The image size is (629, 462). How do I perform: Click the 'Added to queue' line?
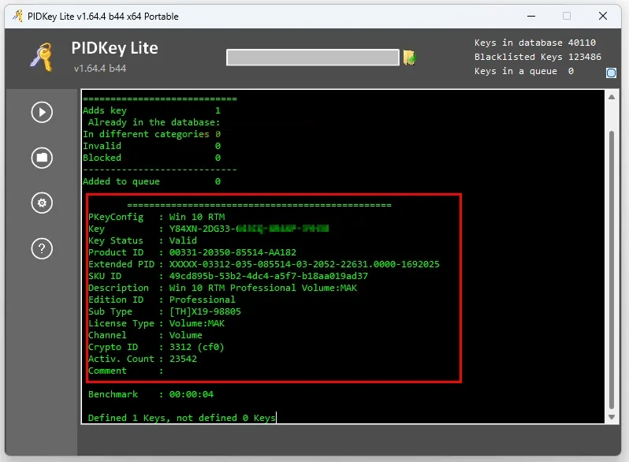(151, 181)
